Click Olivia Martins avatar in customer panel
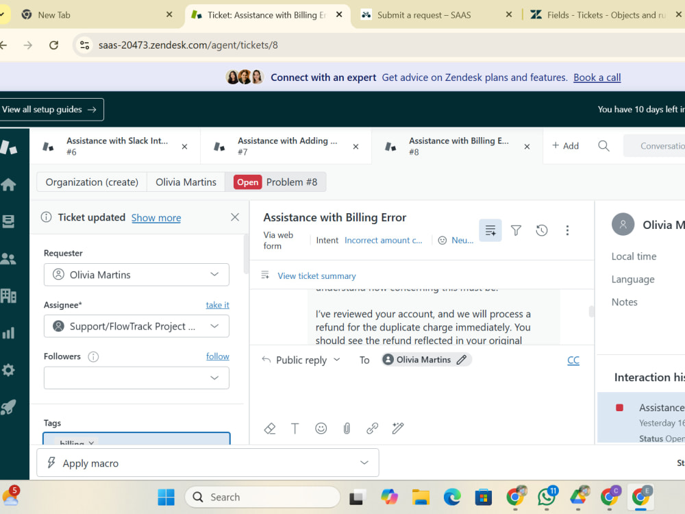This screenshot has width=685, height=514. point(623,224)
